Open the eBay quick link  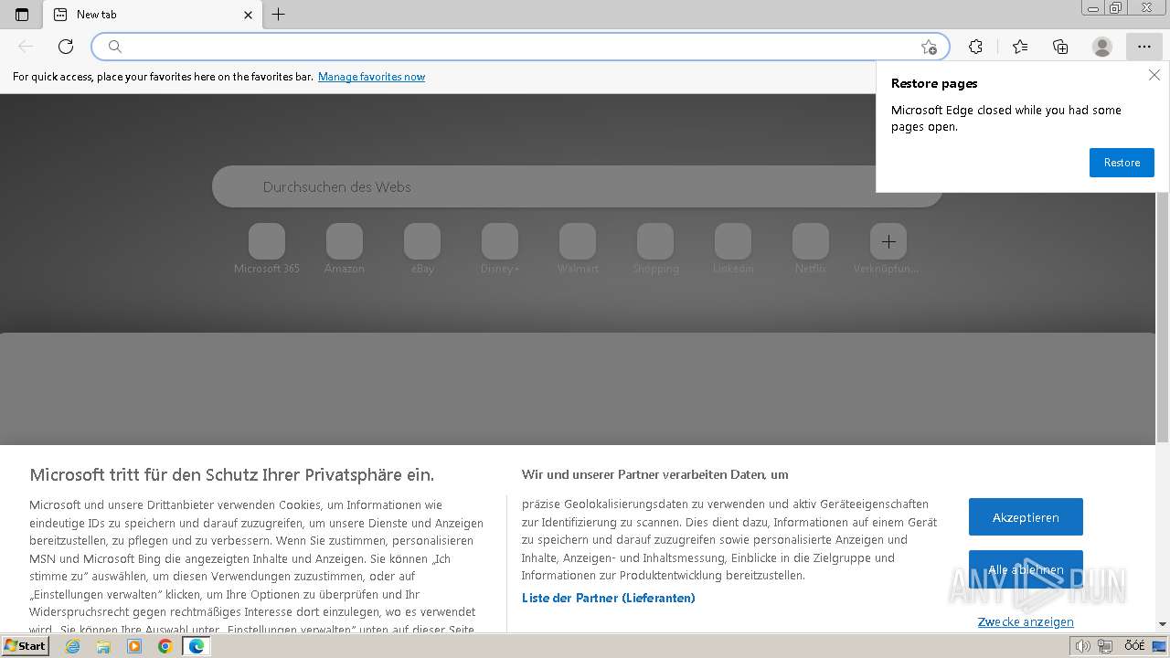tap(422, 249)
